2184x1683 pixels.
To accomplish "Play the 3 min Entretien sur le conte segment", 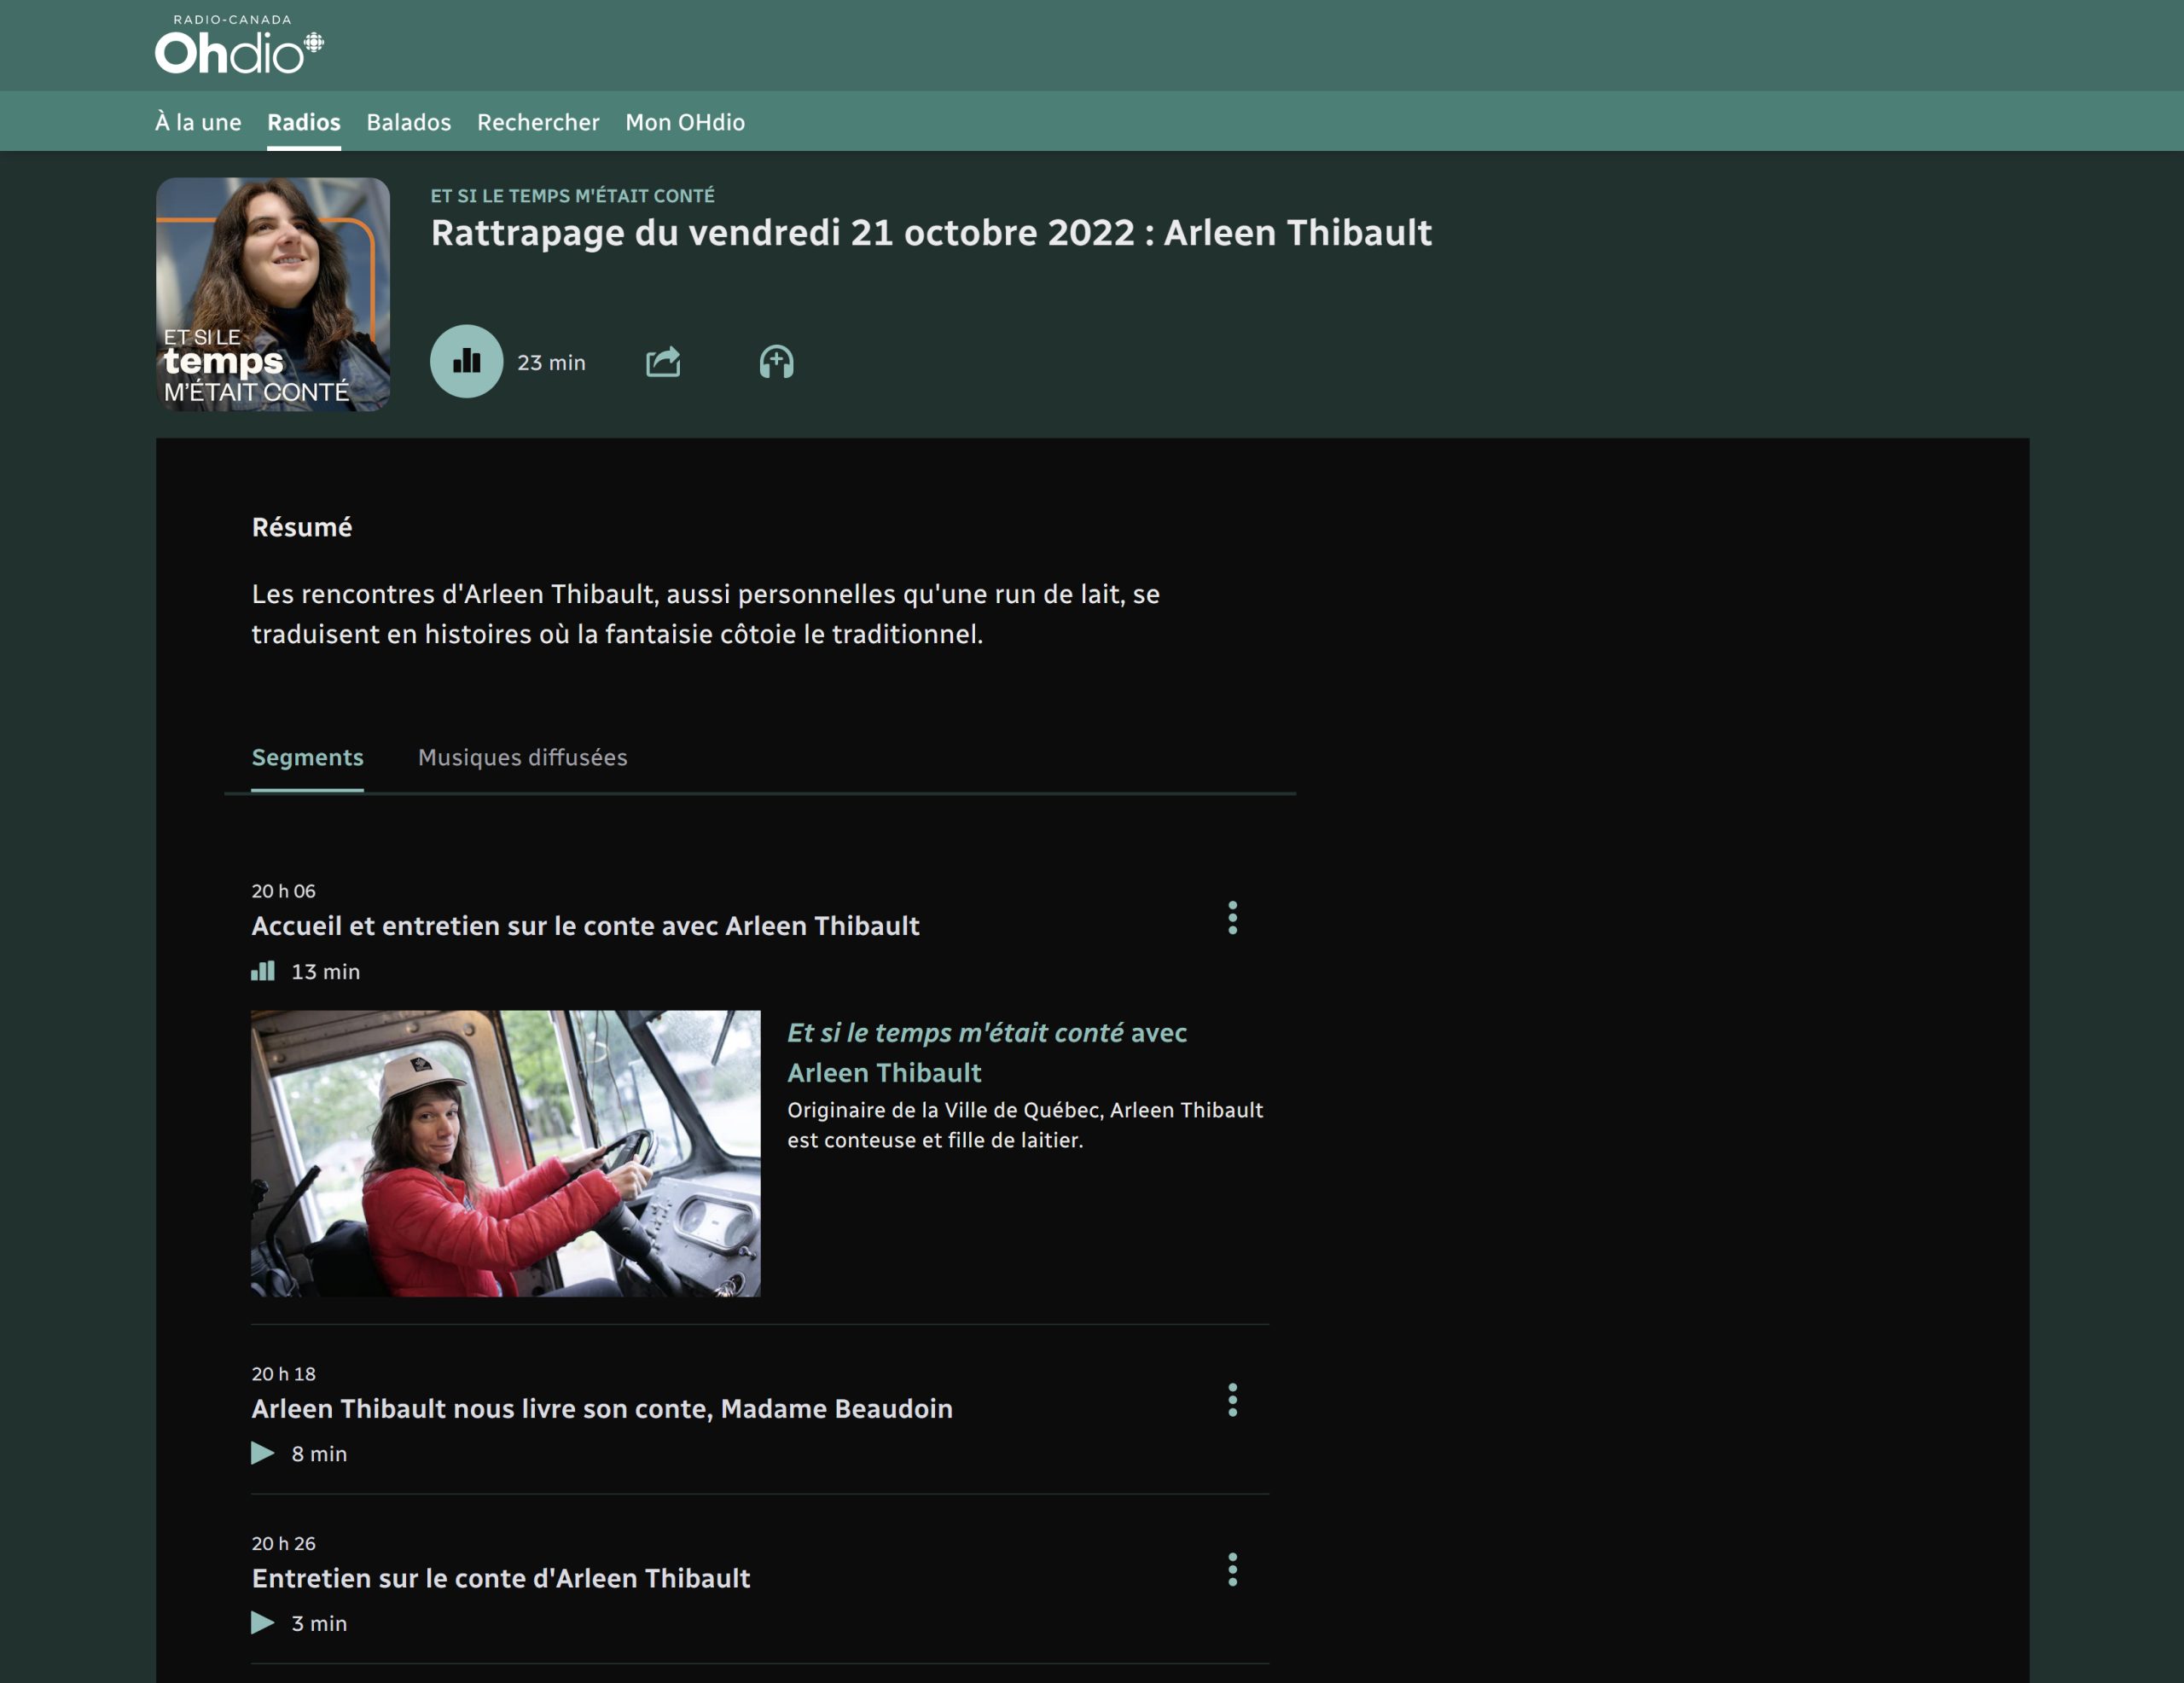I will pyautogui.click(x=263, y=1622).
